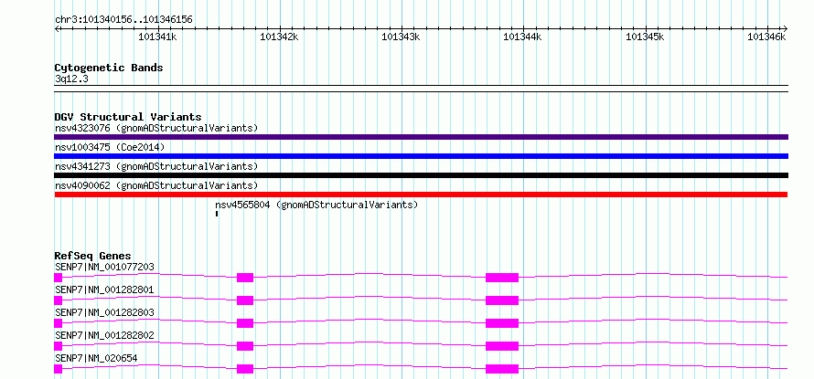814x379 pixels.
Task: Select the Cytogenetic Bands track title
Action: tap(109, 68)
